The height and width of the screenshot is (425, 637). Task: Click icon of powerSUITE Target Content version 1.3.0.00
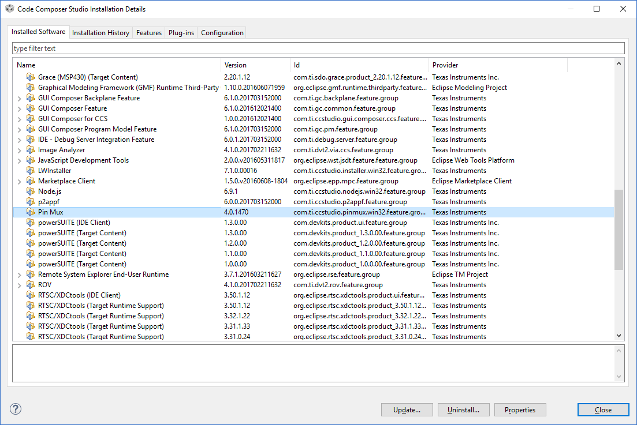pyautogui.click(x=31, y=233)
